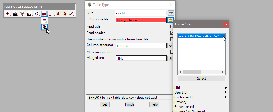
Task: Click the table rows edit icon
Action: pyautogui.click(x=15, y=14)
